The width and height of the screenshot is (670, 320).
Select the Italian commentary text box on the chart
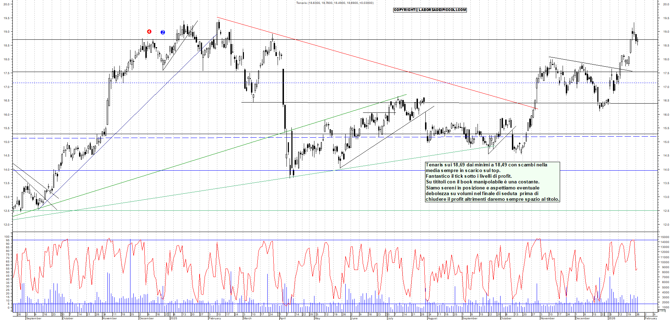[x=492, y=182]
